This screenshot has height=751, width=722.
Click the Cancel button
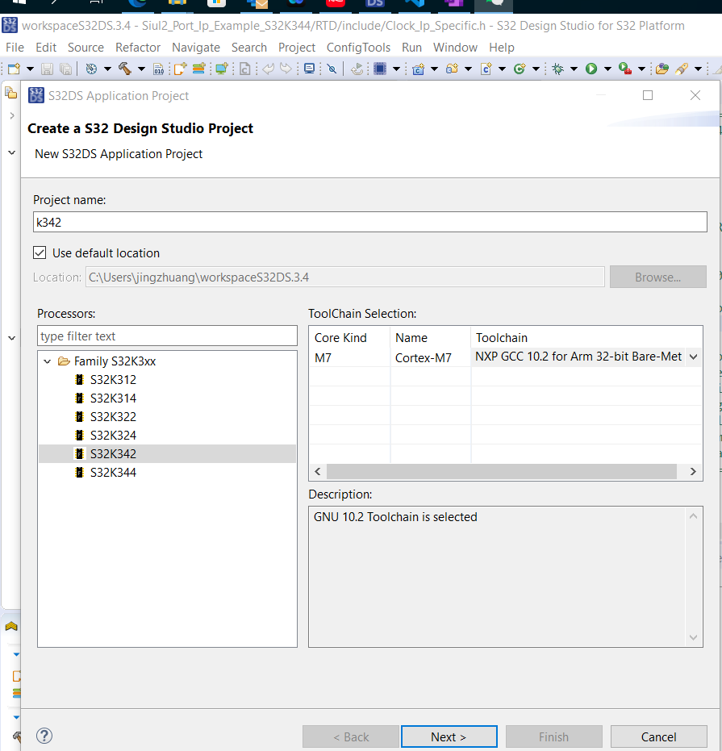click(658, 736)
